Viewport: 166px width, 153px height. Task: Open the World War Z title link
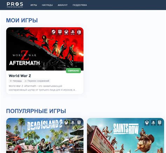[x=20, y=76]
